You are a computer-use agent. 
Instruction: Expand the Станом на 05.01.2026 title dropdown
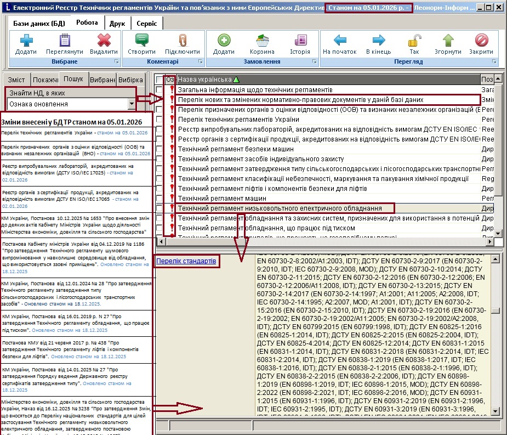pos(408,8)
